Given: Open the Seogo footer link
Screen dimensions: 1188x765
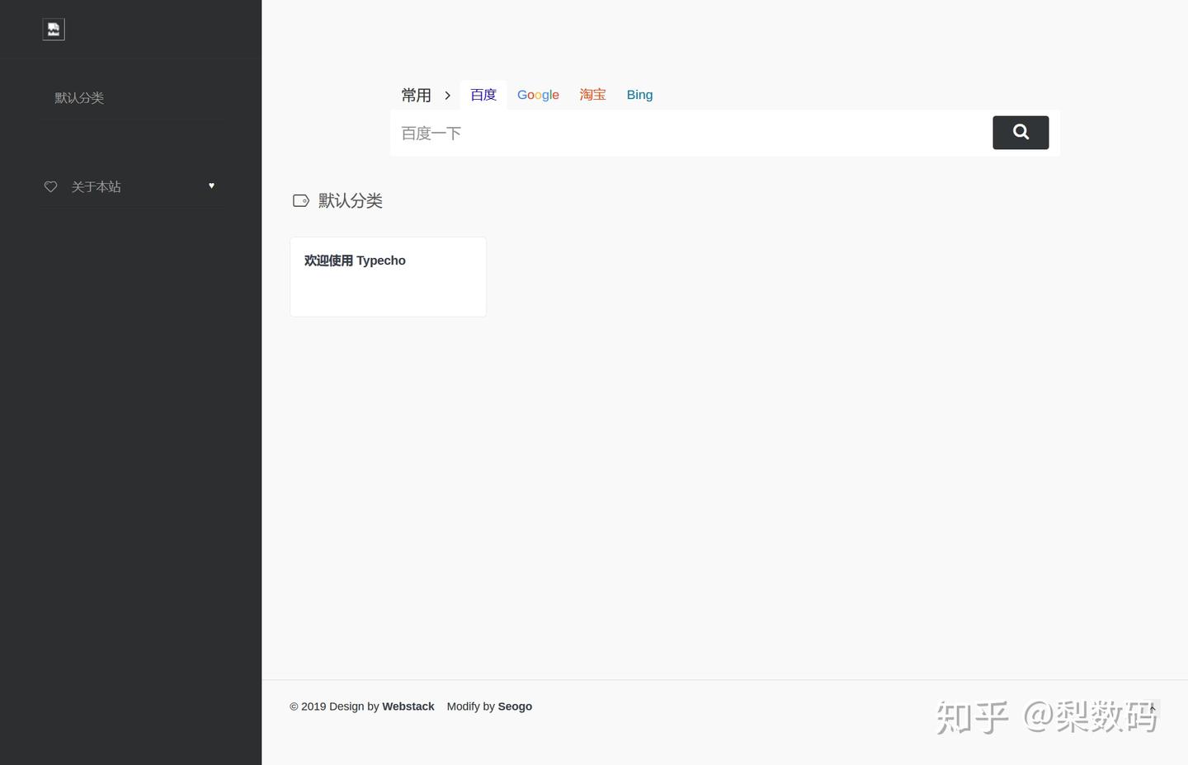Looking at the screenshot, I should 515,706.
